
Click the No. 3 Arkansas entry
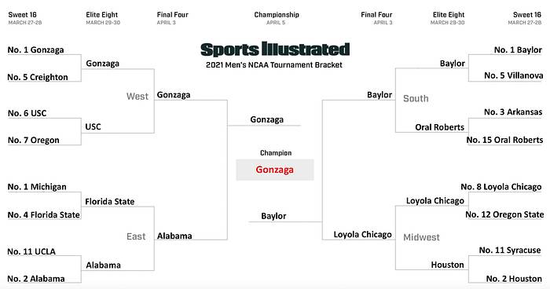[513, 112]
